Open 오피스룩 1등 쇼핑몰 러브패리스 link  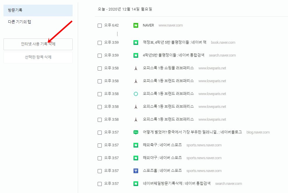pos(168,68)
